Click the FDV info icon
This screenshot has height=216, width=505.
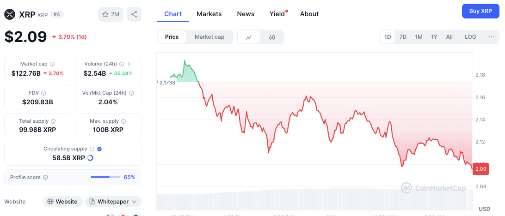[43, 93]
